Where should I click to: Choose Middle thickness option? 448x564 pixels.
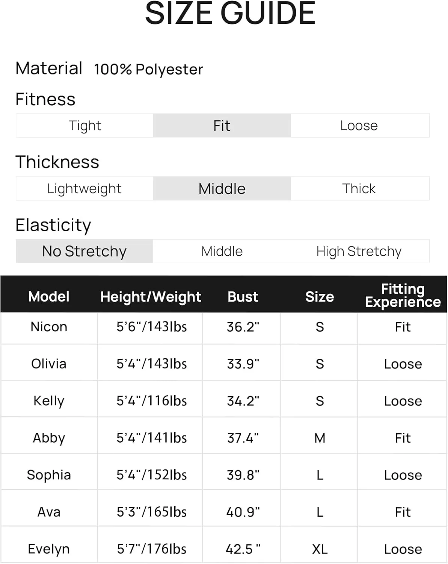coord(222,188)
